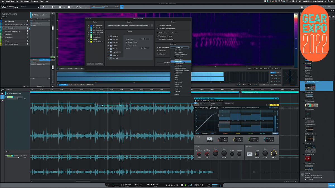Click the MP3 File format icon

[x=110, y=58]
